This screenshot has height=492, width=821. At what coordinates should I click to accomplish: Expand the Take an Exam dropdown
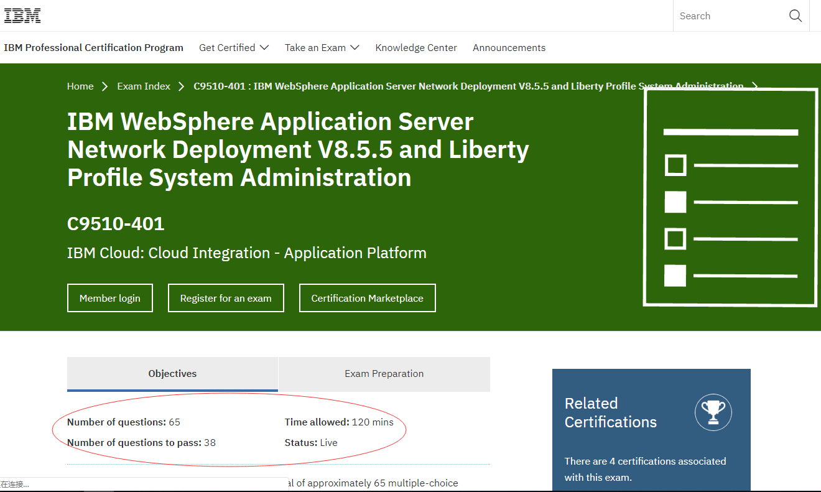click(322, 48)
